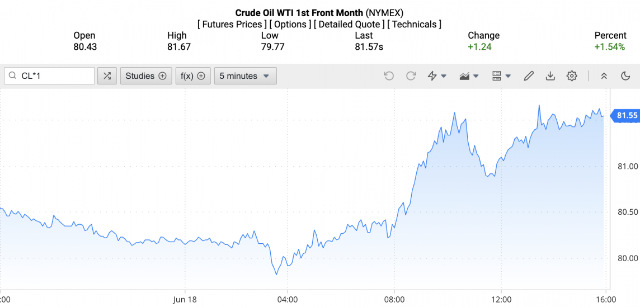Open the Studies menu

coord(146,76)
